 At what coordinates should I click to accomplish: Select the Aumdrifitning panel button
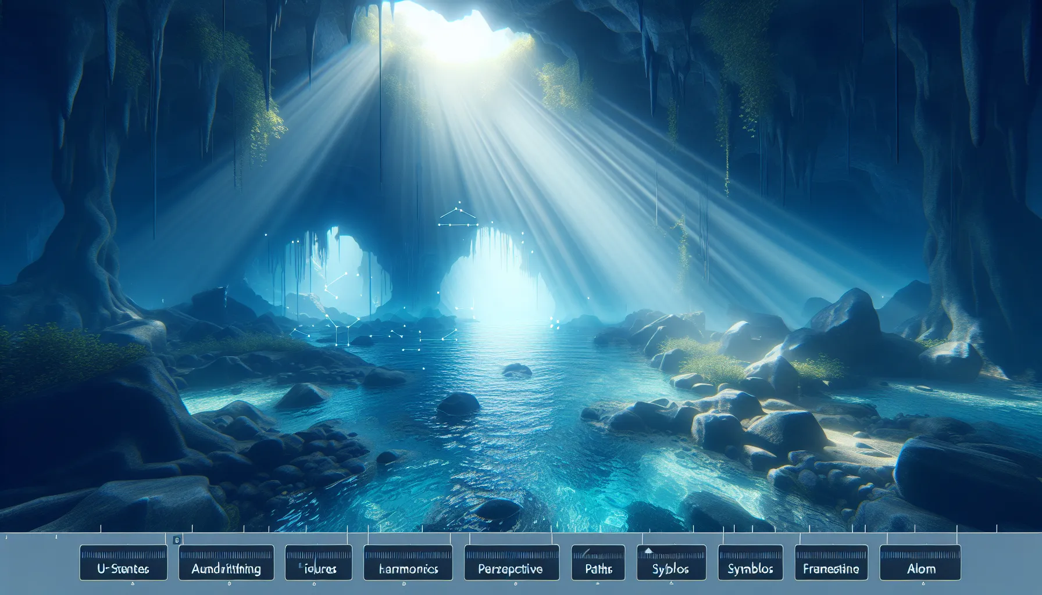pyautogui.click(x=226, y=562)
